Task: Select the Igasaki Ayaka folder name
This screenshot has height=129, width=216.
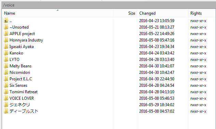Action: [21, 47]
